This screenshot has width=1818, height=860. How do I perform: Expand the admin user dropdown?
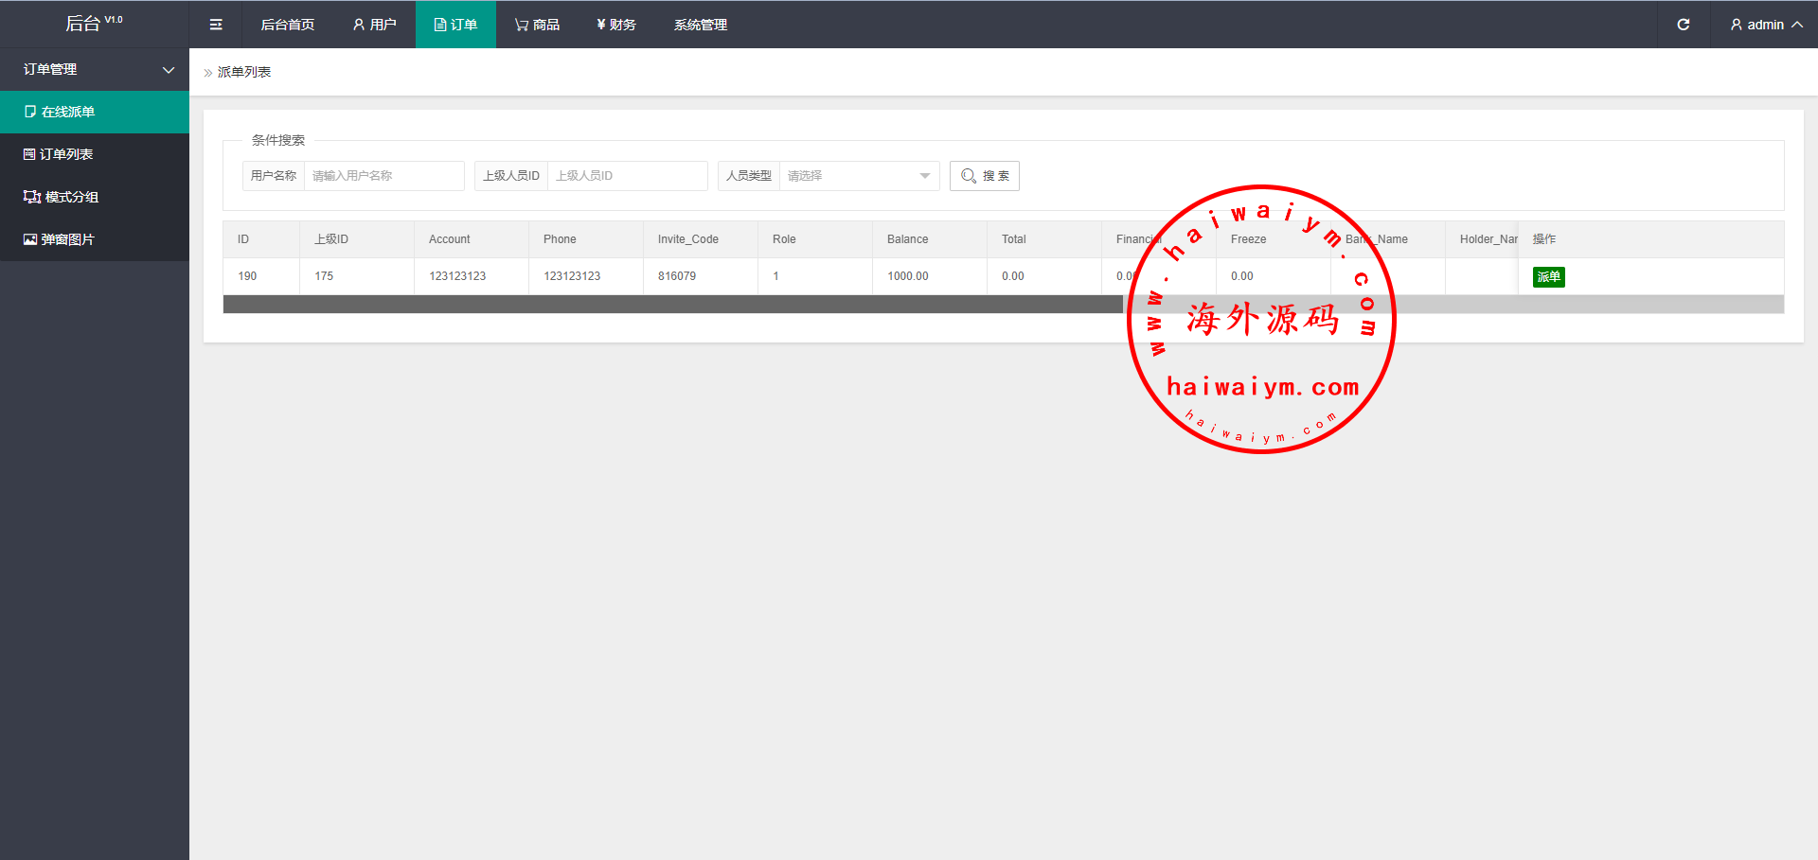[x=1765, y=25]
